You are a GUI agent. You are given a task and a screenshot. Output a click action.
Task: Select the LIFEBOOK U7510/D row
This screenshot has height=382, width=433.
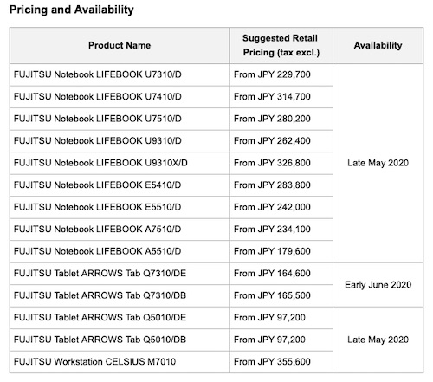click(x=171, y=119)
